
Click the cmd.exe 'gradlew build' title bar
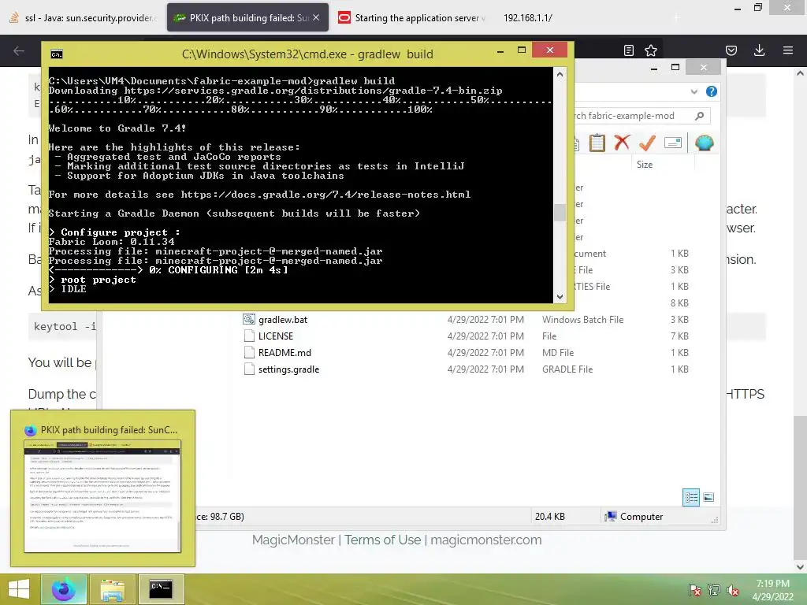[x=307, y=54]
